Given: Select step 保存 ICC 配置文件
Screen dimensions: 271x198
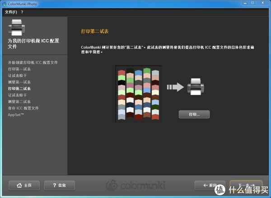Looking at the screenshot, I should click(x=23, y=108).
